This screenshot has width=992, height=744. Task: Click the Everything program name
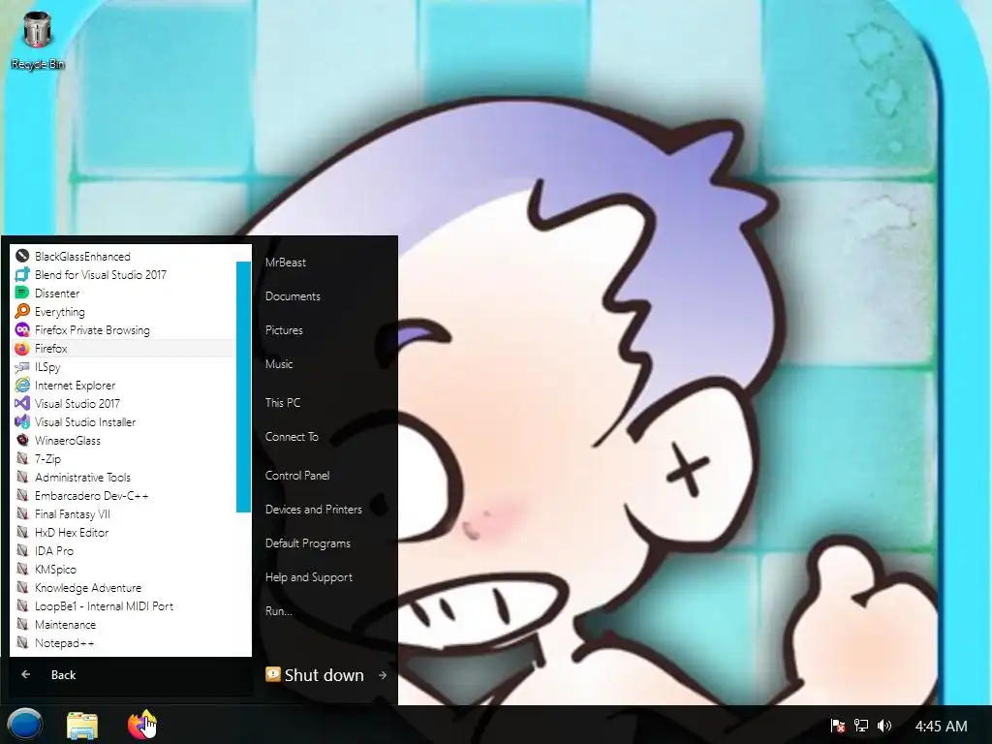pos(59,311)
